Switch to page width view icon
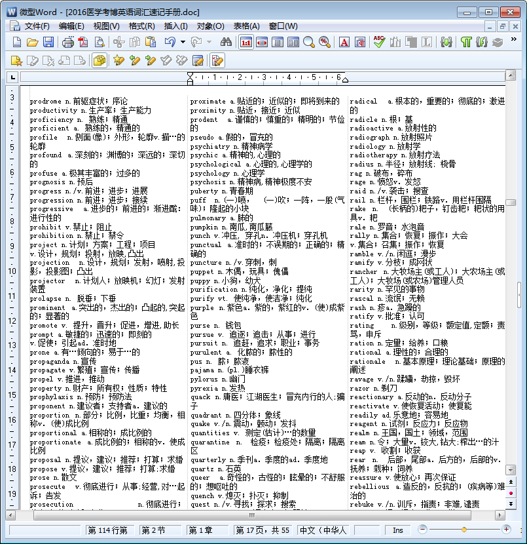 tap(262, 43)
